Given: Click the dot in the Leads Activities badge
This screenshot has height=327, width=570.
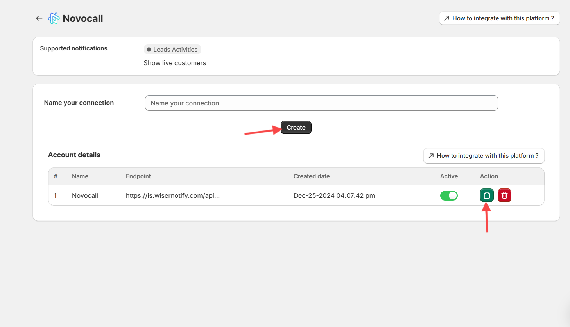Looking at the screenshot, I should pos(149,50).
